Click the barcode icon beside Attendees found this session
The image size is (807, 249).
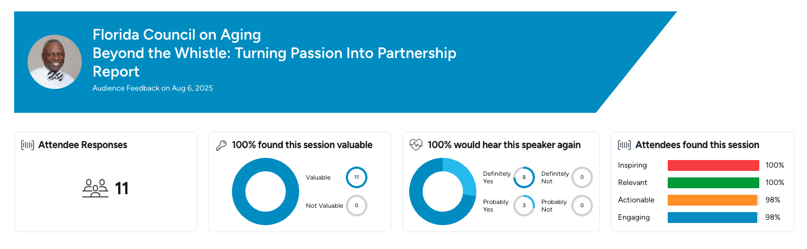point(624,145)
